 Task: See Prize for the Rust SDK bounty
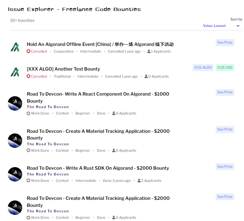coord(225,166)
